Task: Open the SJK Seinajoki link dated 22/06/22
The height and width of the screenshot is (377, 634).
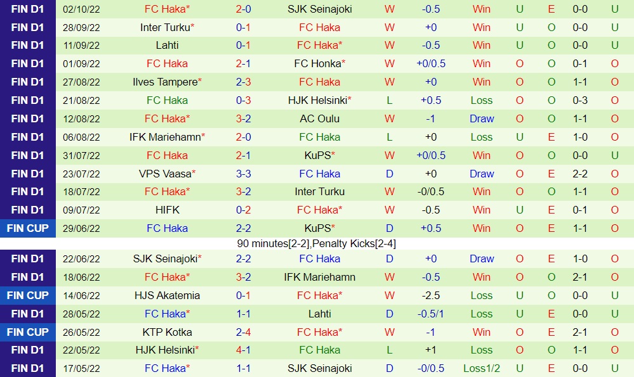Action: [165, 259]
